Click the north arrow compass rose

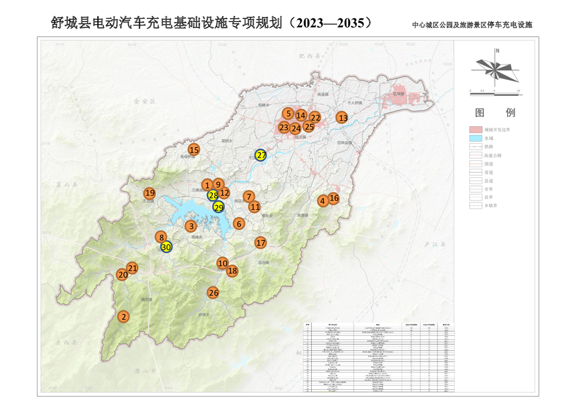(x=496, y=67)
